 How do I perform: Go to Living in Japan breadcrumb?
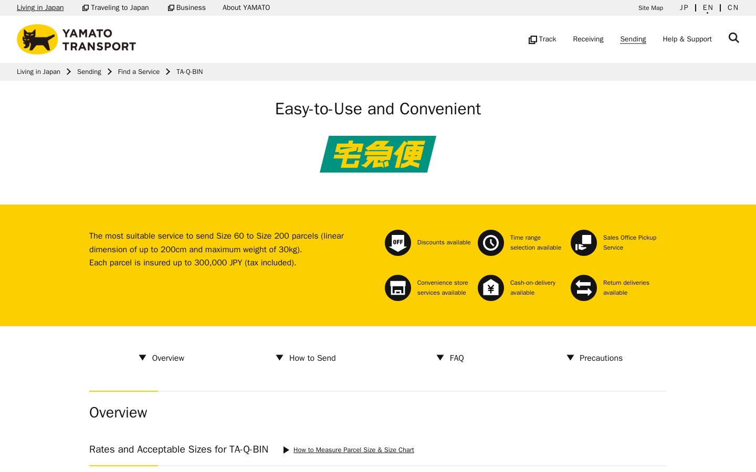click(x=38, y=72)
